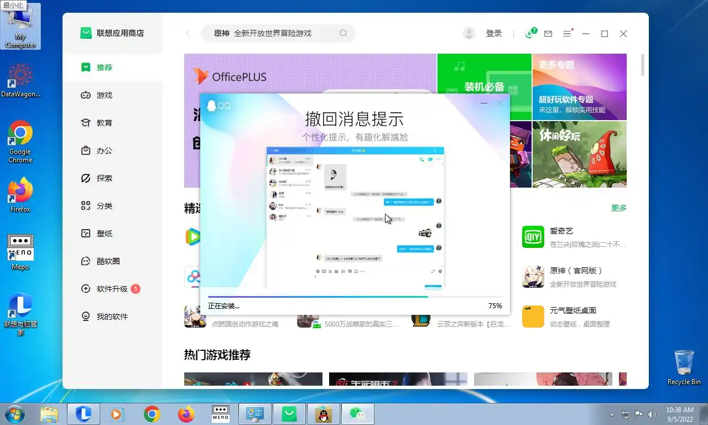Go back using the store's back arrow
This screenshot has width=708, height=425.
pyautogui.click(x=188, y=33)
